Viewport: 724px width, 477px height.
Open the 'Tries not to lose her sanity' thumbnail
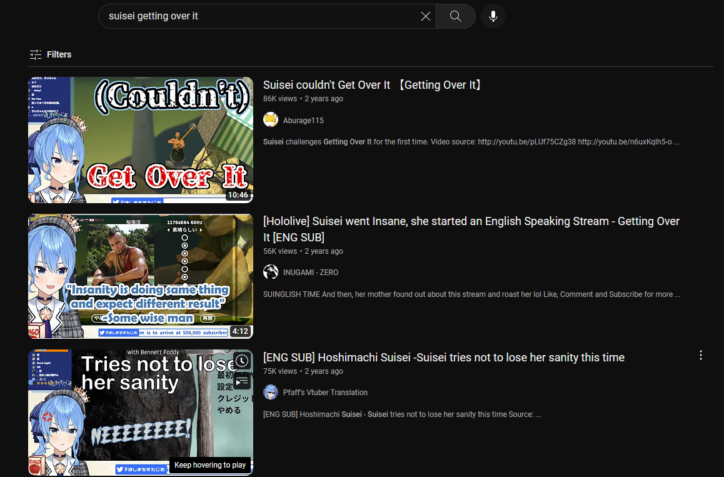141,413
